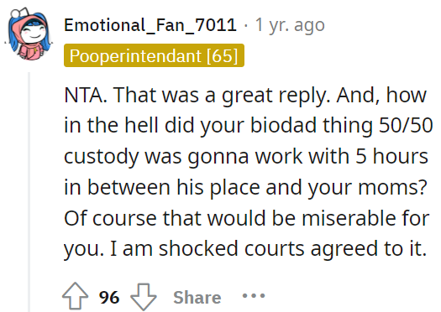The image size is (441, 312).
Task: Click the word "biodad" in the comment
Action: pyautogui.click(x=283, y=125)
